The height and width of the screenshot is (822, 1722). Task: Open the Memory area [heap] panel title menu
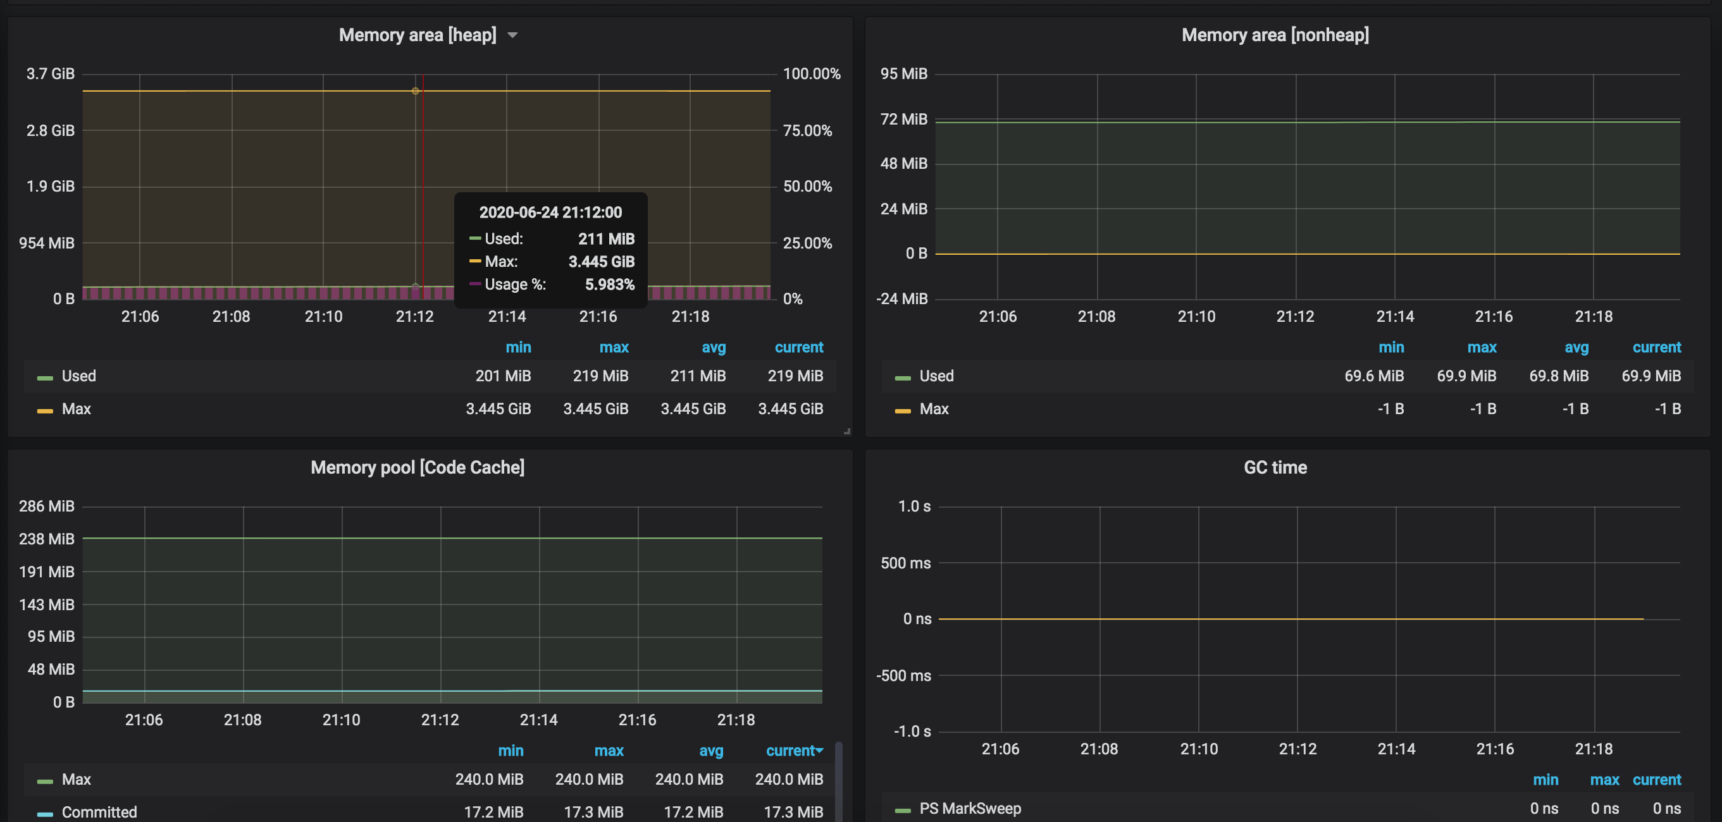point(418,35)
